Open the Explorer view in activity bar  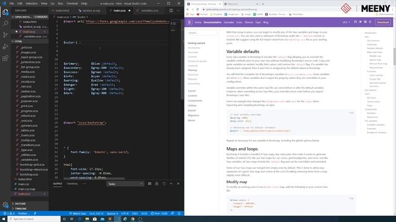click(x=6, y=12)
